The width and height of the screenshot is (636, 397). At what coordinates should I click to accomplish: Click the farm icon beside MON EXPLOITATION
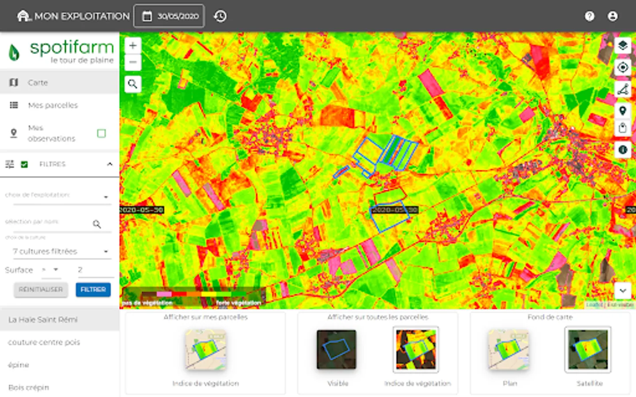coord(24,16)
